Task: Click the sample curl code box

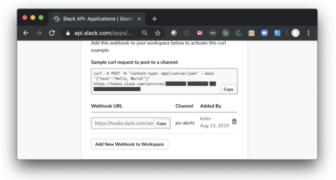Action: 164,81
